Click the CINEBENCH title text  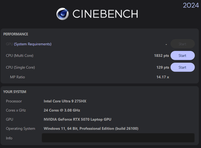[105, 14]
